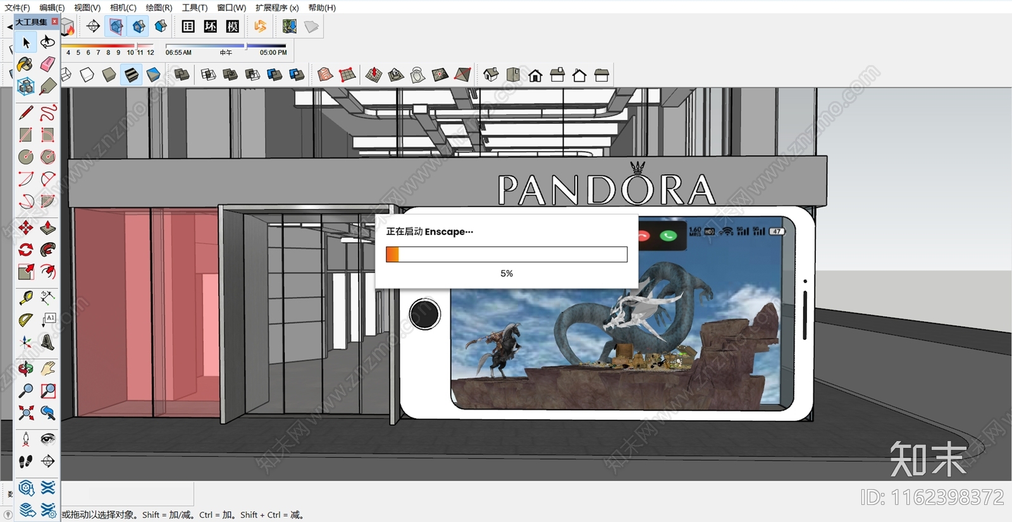Screen dimensions: 1012x522
Task: Activate the Offset tool
Action: coord(48,272)
